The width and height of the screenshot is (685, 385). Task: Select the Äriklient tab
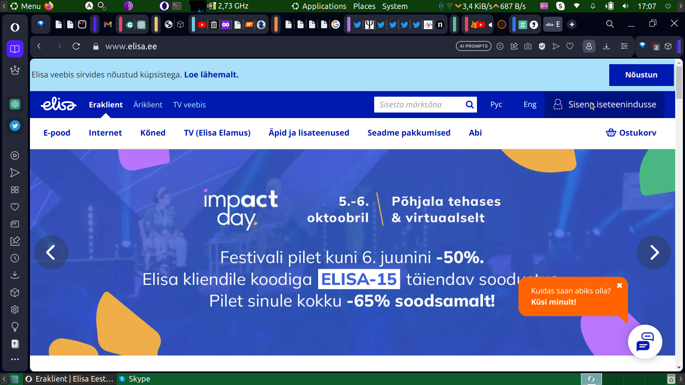tap(148, 105)
